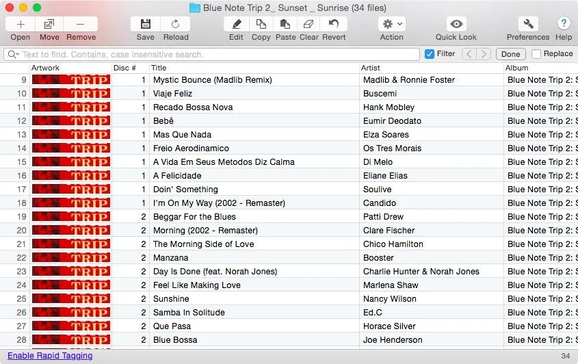Select title Doin' Something
The height and width of the screenshot is (364, 578).
click(x=185, y=190)
